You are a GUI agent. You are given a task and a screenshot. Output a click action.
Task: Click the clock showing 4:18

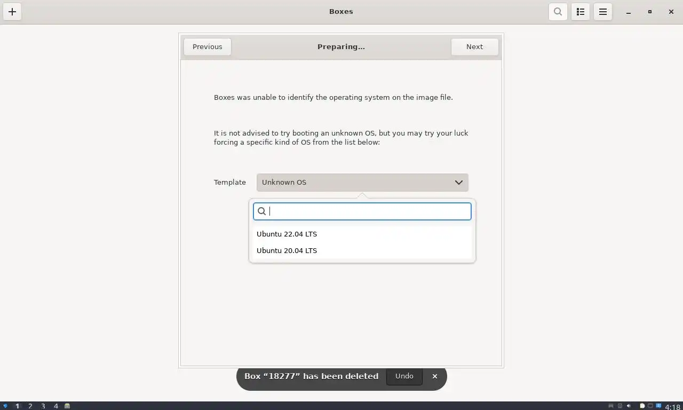672,407
